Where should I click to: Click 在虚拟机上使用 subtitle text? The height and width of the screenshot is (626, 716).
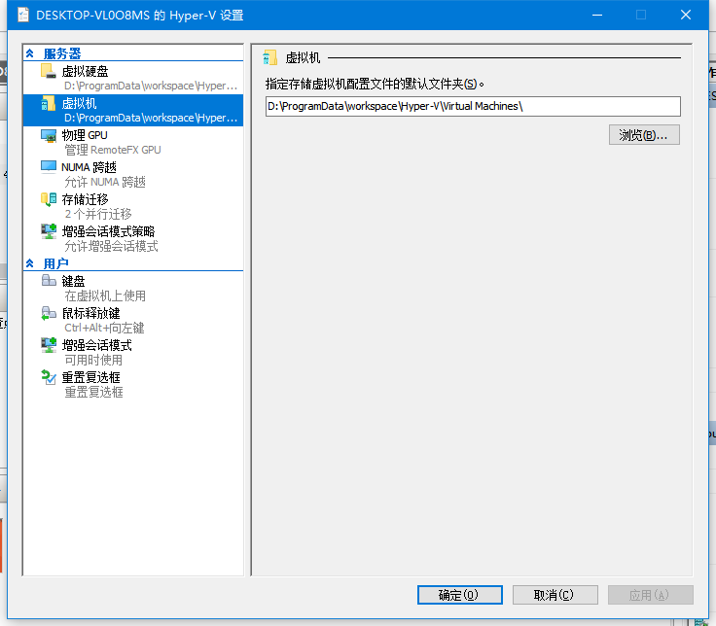point(105,296)
